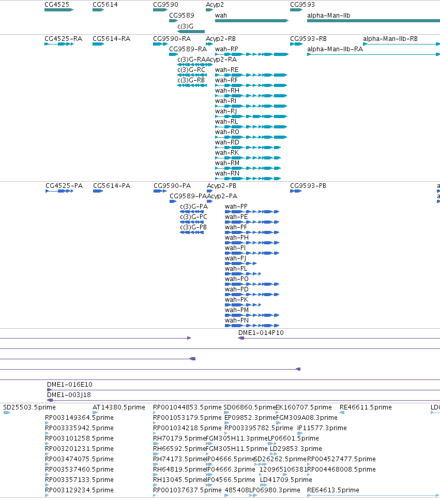Select protein wah-PL
Viewport: 440px width, 498px height.
pos(243,274)
